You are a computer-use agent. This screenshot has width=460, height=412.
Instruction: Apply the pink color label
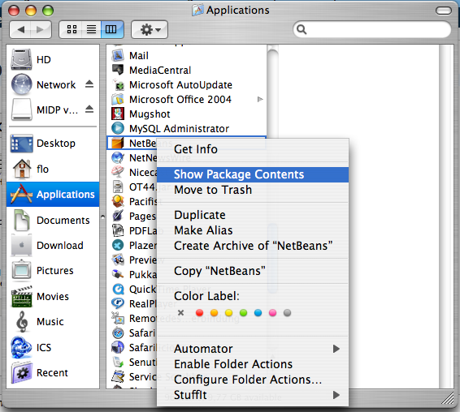(272, 313)
